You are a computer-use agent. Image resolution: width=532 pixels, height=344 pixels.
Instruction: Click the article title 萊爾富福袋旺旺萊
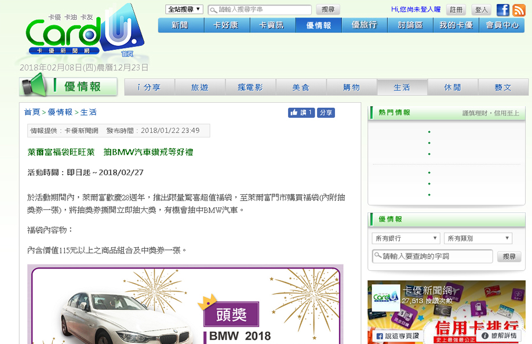tap(110, 152)
